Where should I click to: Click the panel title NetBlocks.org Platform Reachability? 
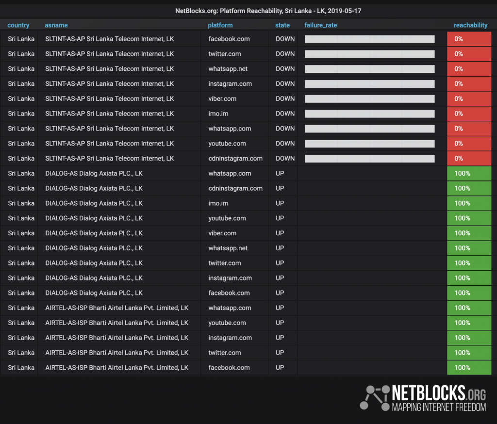(268, 11)
